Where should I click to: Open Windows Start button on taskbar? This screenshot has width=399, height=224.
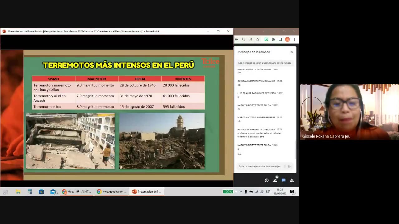6,192
